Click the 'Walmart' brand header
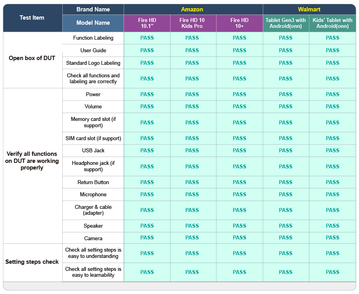The image size is (359, 294). [309, 9]
